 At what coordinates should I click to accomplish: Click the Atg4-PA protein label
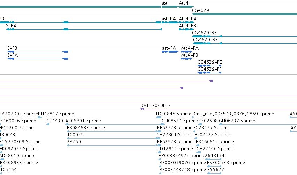click(190, 48)
